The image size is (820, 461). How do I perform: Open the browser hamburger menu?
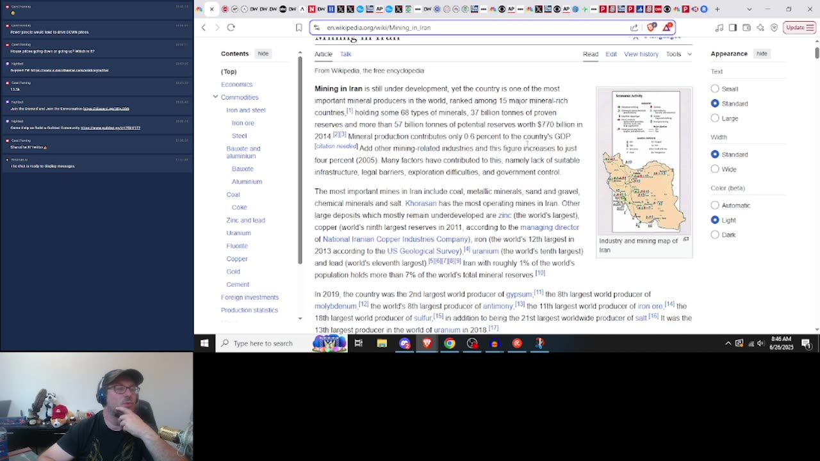[811, 28]
